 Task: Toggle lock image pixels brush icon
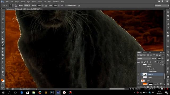click(145, 62)
